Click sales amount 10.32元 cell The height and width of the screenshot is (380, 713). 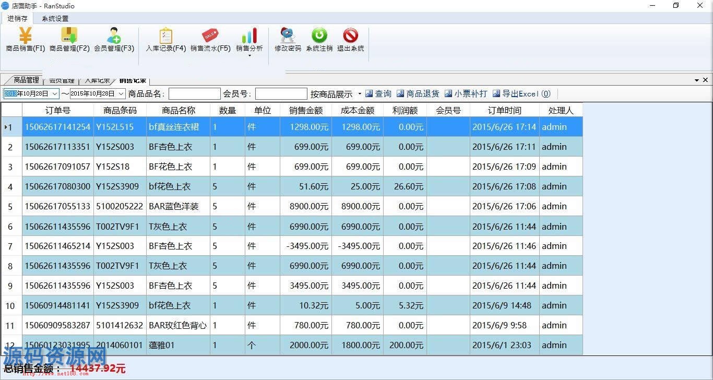(306, 305)
